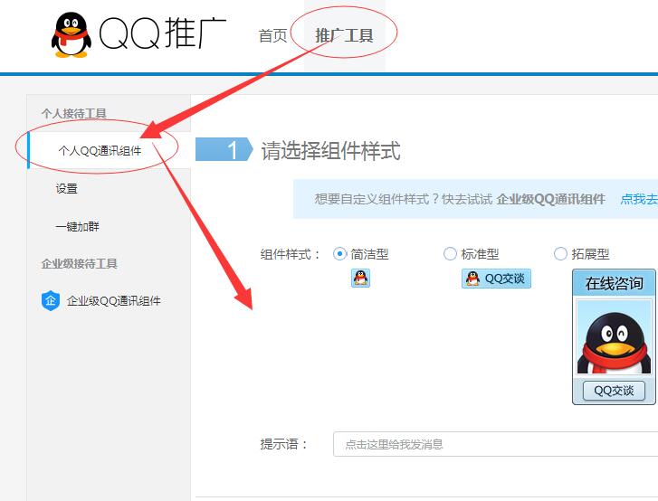The image size is (658, 501).
Task: Click the 个人接待工具 section heading
Action: pos(74,113)
